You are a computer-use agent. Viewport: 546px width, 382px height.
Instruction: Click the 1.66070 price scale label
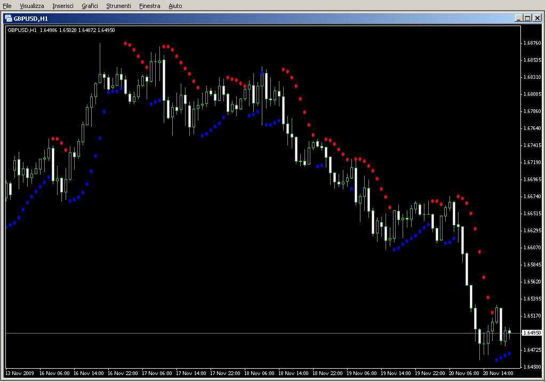point(532,248)
